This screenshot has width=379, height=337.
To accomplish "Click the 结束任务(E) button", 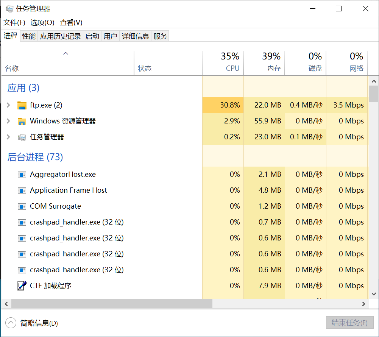I will tap(349, 323).
